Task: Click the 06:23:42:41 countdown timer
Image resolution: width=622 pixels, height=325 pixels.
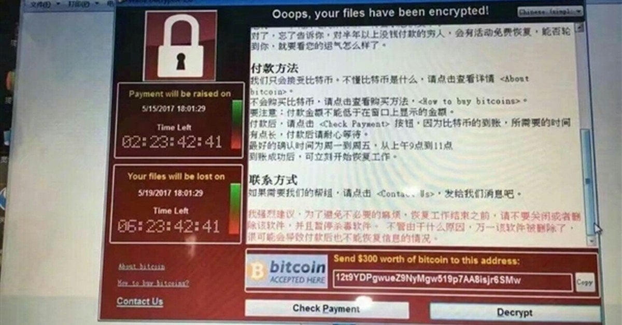Action: pyautogui.click(x=168, y=226)
